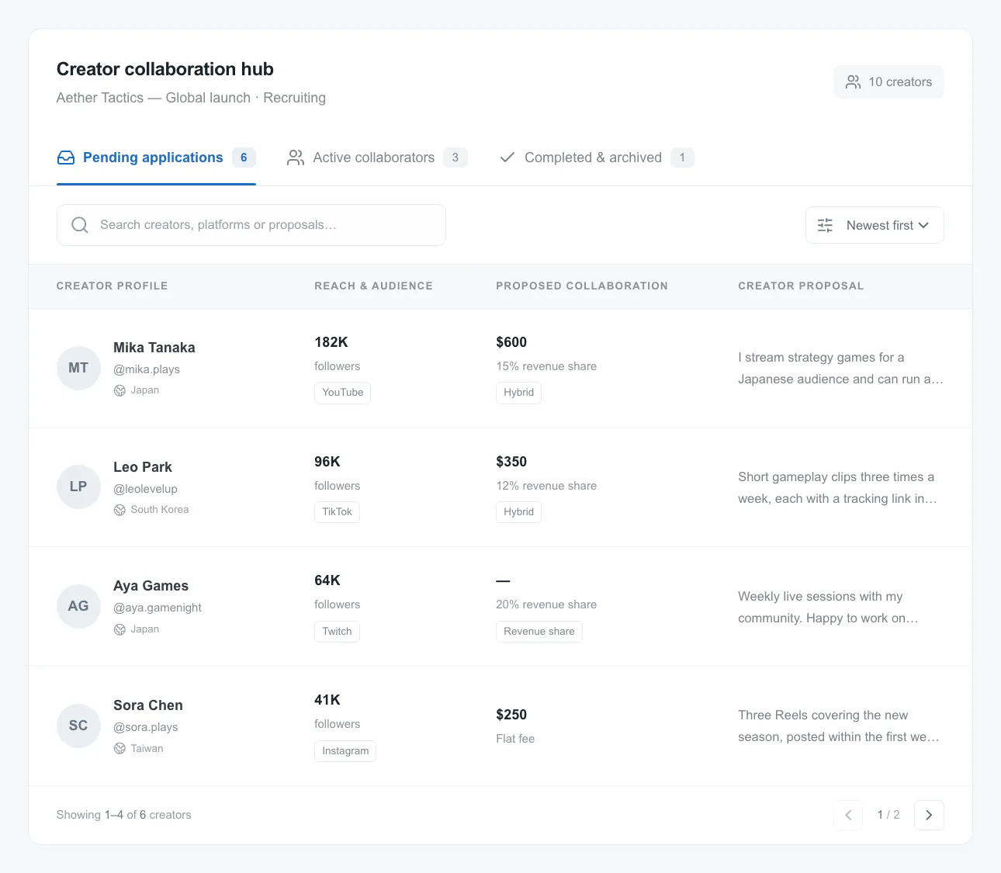The image size is (1001, 873).
Task: Click the SC avatar for Sora Chen
Action: (x=78, y=726)
